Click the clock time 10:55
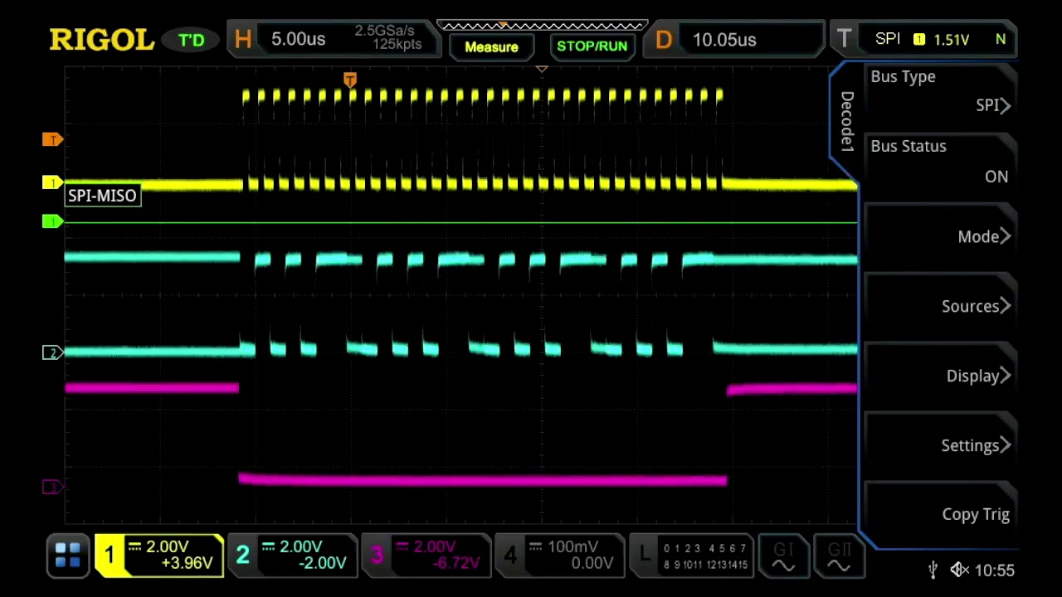1062x597 pixels. pos(995,570)
